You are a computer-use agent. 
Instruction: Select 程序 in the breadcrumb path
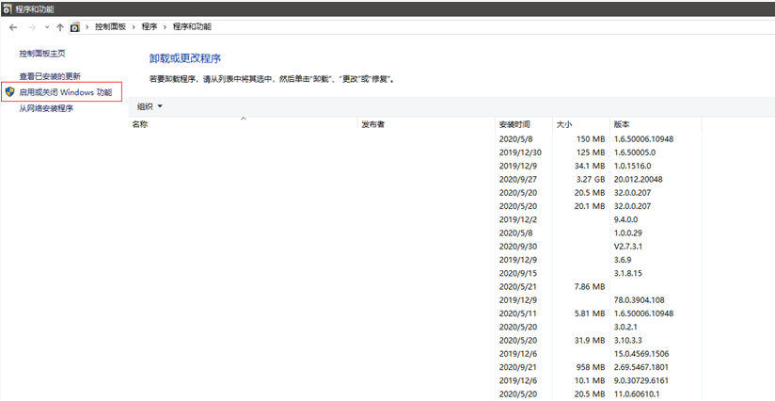(150, 26)
